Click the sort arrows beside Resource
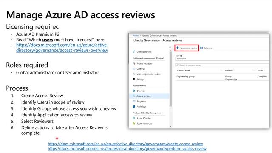The height and width of the screenshot is (153, 272). point(253,70)
